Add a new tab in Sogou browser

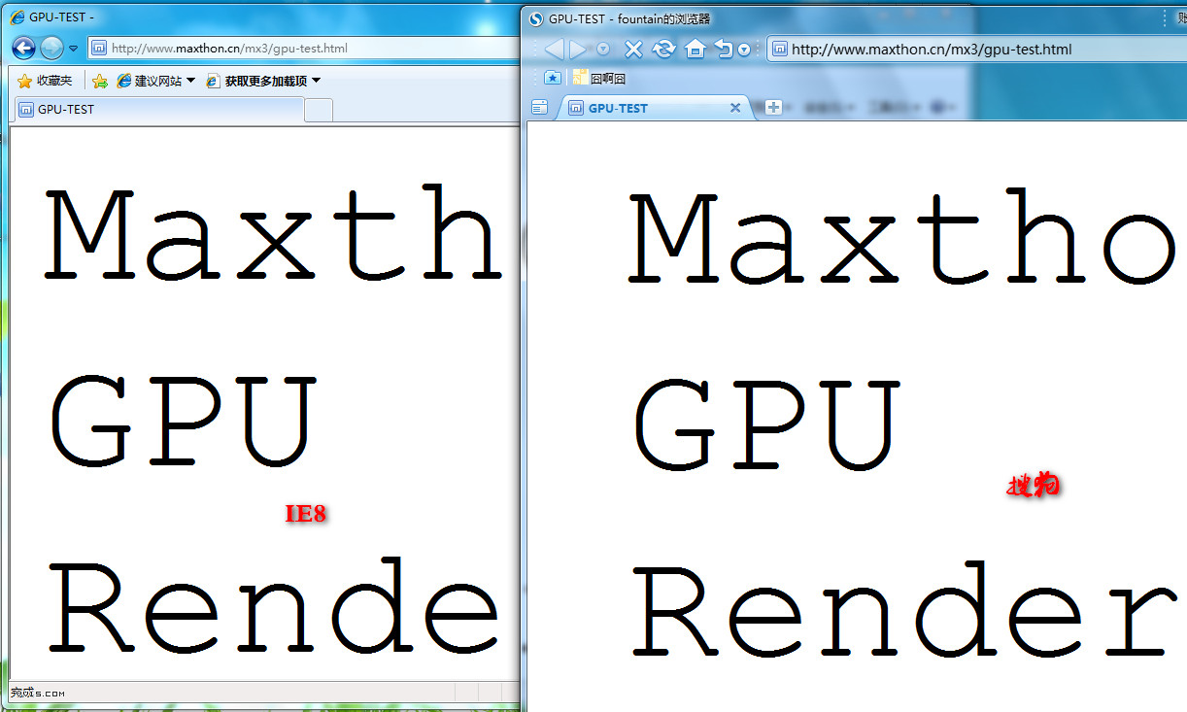(773, 107)
